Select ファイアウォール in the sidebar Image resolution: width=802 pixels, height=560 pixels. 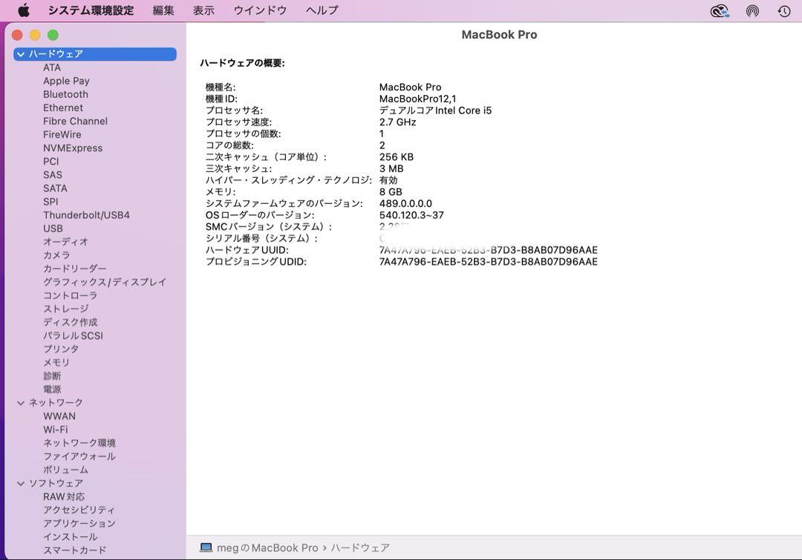click(x=79, y=456)
